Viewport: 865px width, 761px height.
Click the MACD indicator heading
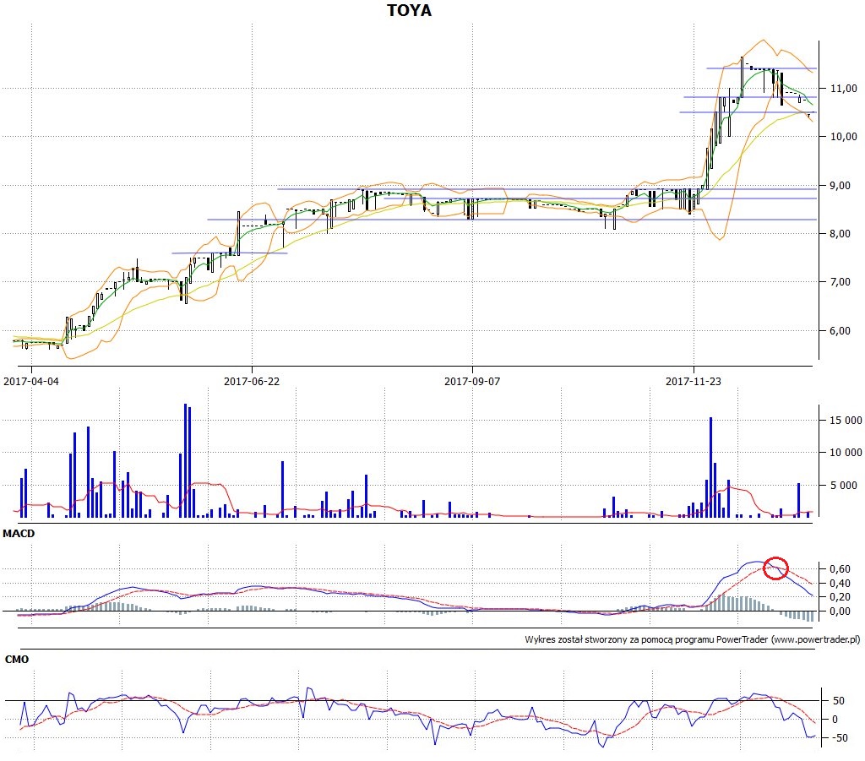[19, 533]
